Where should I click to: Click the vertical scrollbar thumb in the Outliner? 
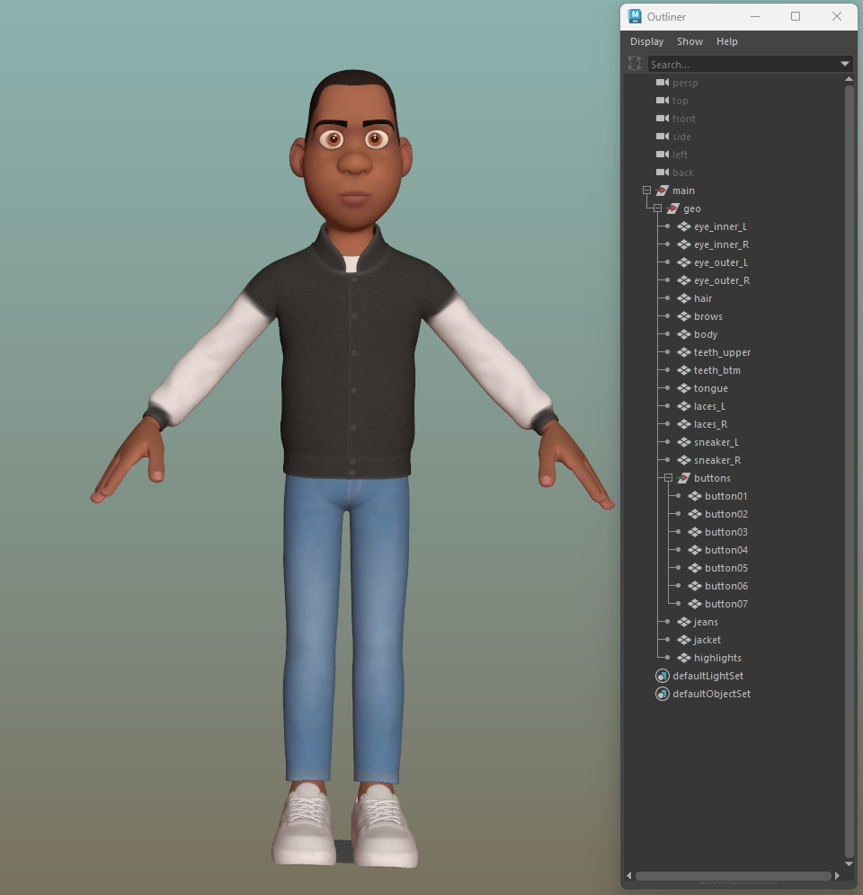click(849, 471)
